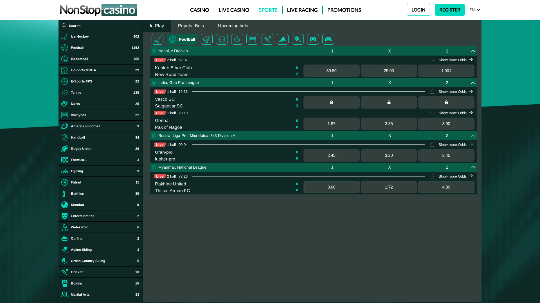
Task: Select the Ice Hockey filter icon
Action: click(157, 39)
